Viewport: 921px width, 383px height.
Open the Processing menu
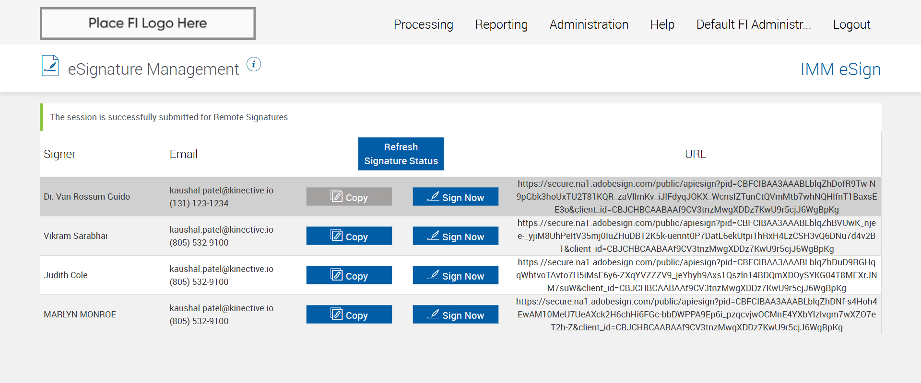coord(423,24)
